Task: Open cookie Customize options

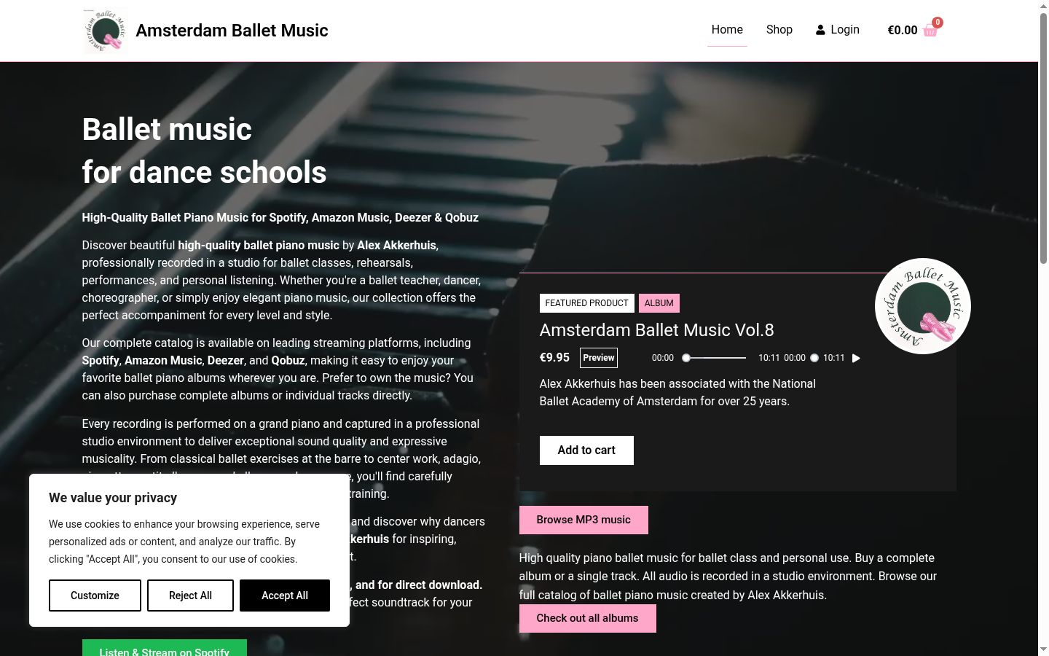Action: click(x=95, y=596)
